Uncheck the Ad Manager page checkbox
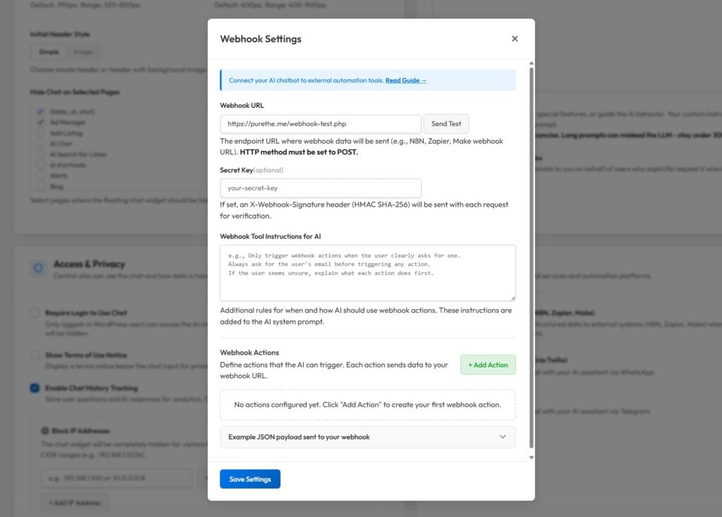This screenshot has width=722, height=517. pyautogui.click(x=41, y=122)
